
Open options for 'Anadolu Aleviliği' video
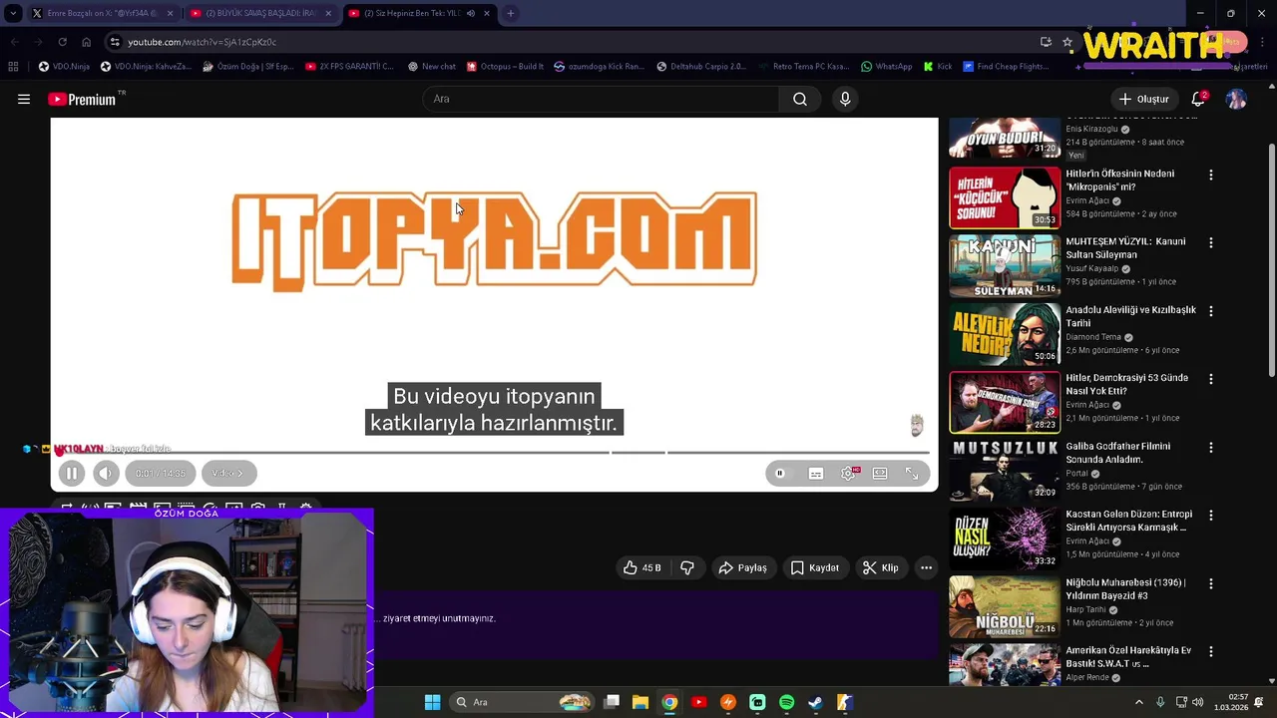tap(1211, 311)
